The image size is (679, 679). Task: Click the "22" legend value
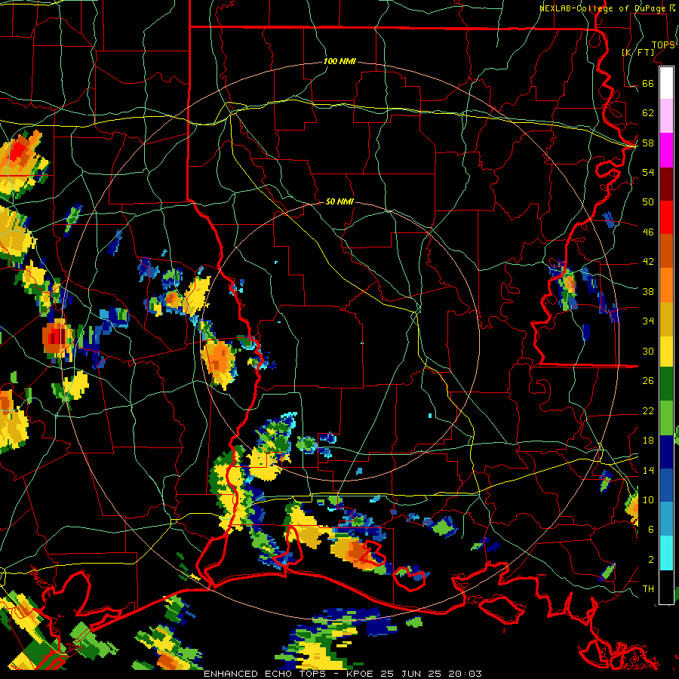pos(648,410)
